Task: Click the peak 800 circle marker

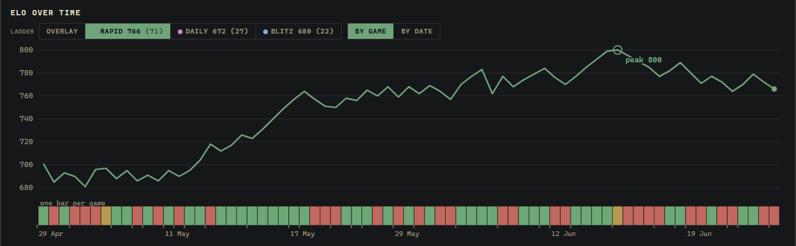Action: tap(617, 50)
